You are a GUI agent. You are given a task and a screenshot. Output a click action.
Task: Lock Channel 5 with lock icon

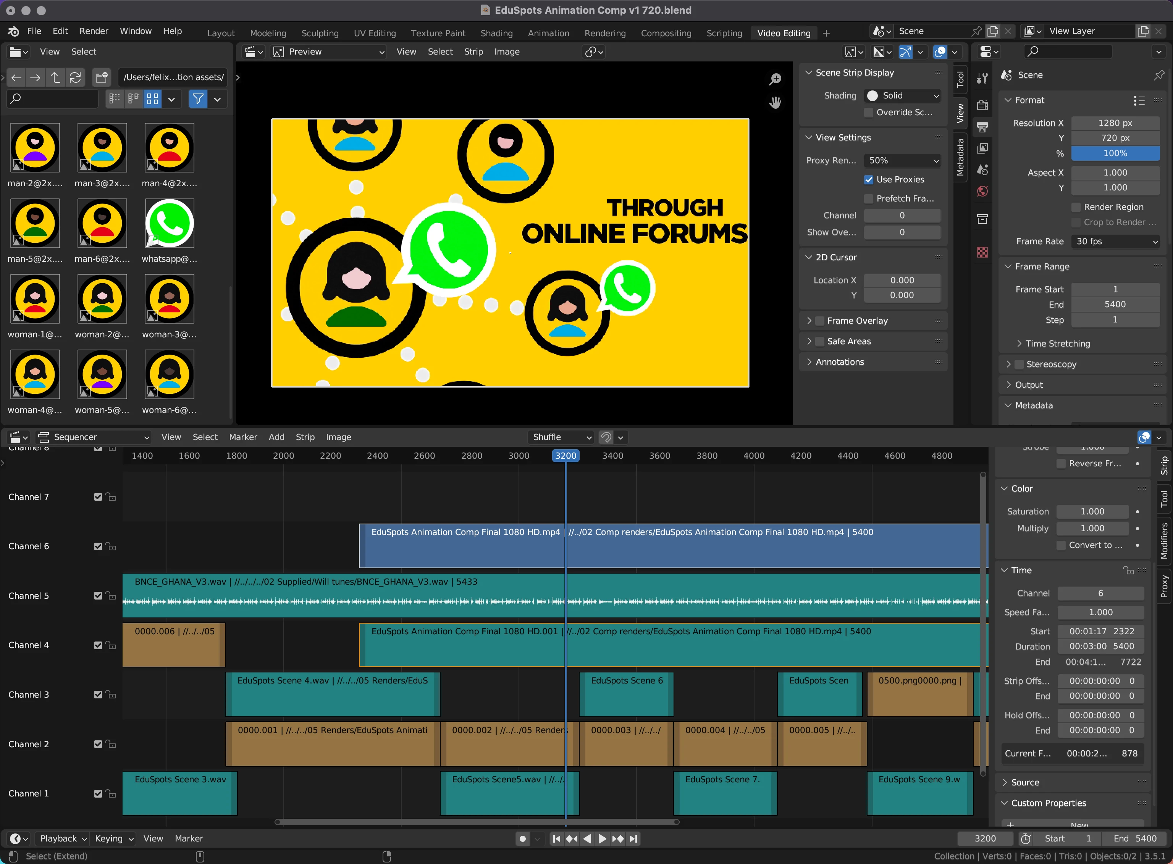click(x=110, y=596)
